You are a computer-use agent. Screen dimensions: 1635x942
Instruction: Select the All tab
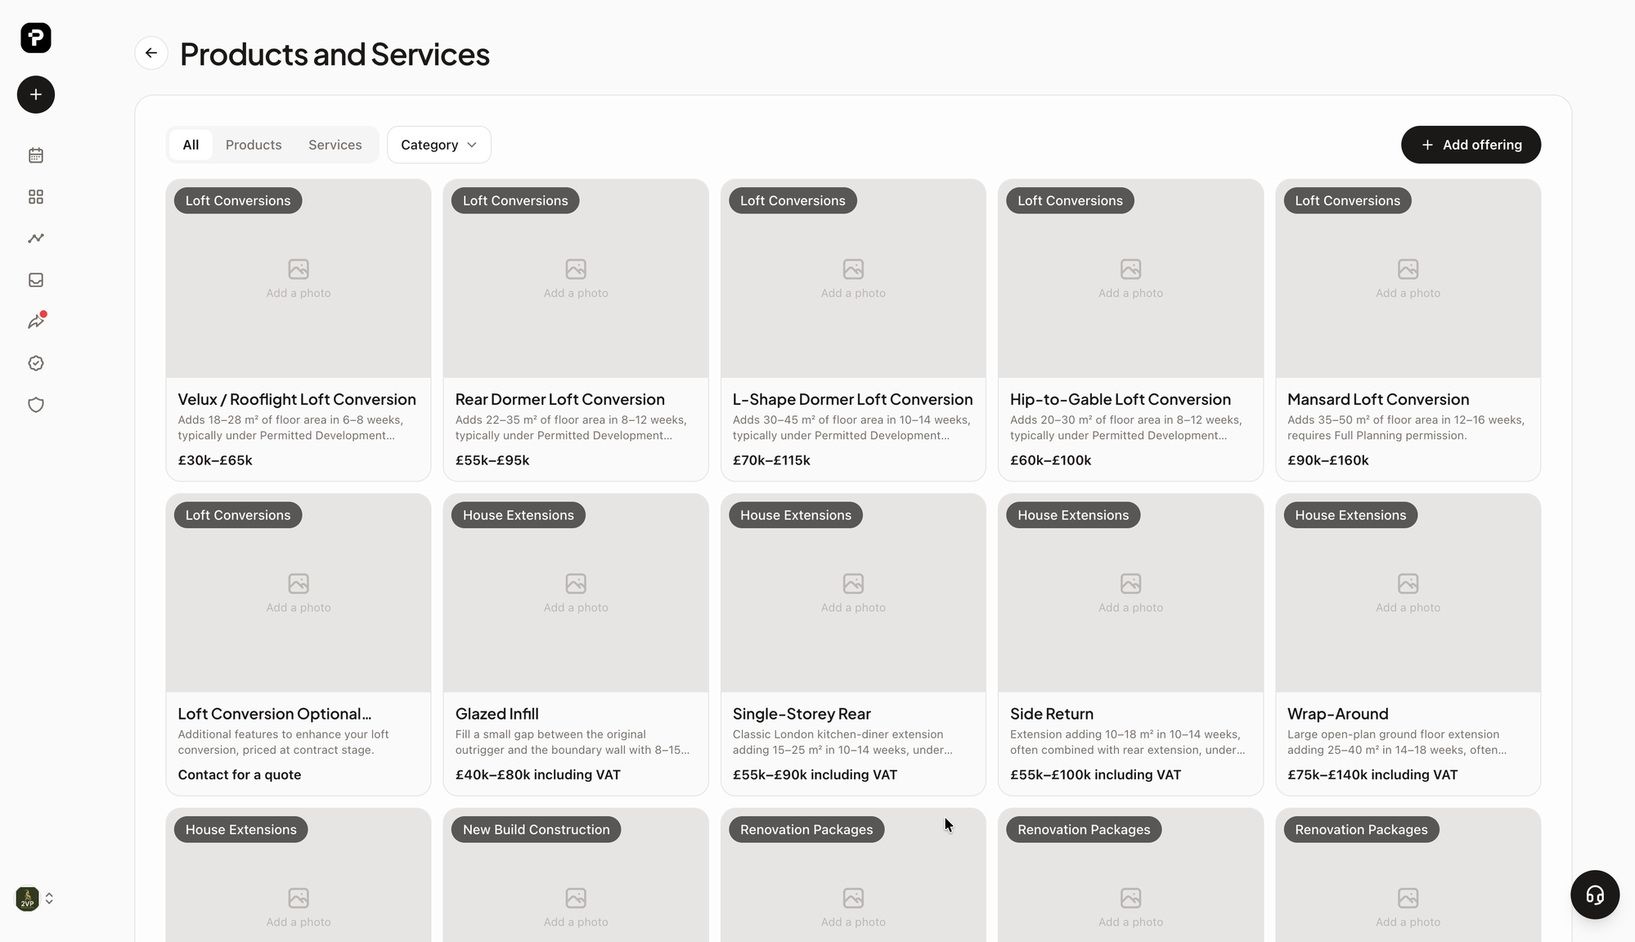coord(191,145)
